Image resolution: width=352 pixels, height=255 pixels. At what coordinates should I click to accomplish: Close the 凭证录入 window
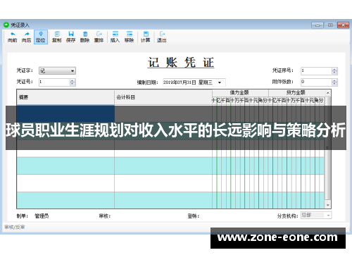343,25
